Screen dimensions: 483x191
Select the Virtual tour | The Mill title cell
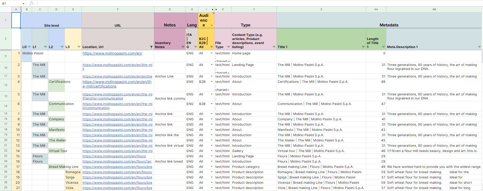coord(321,151)
